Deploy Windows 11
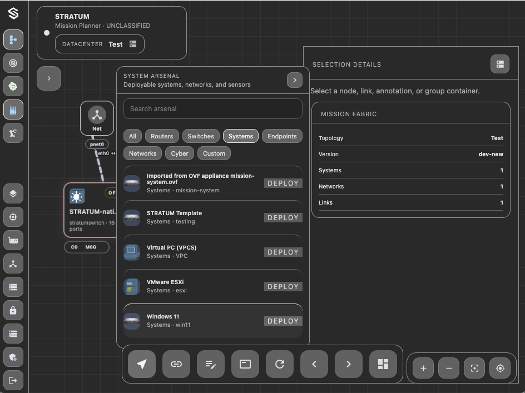 283,321
